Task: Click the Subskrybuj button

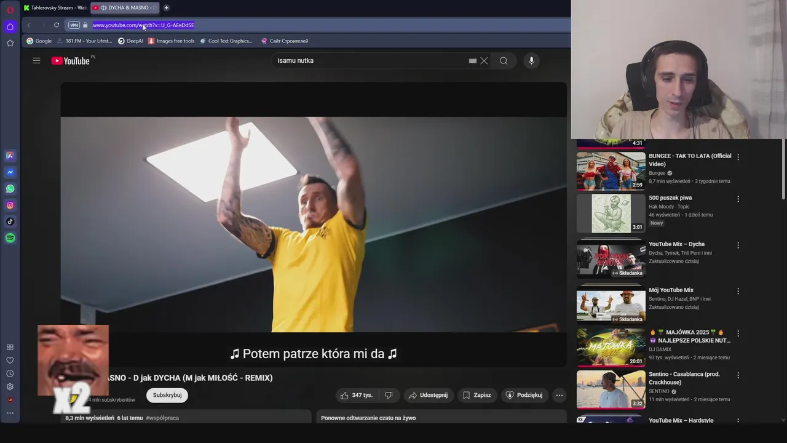Action: coord(167,395)
